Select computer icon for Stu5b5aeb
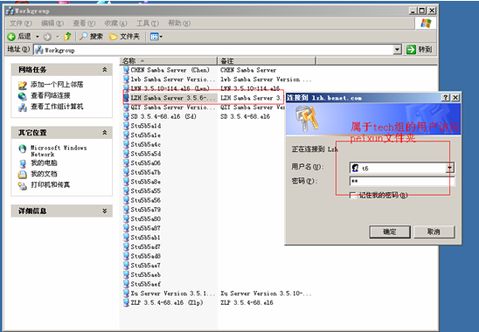 coord(126,274)
